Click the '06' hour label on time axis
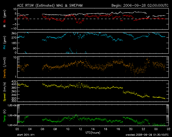The height and width of the screenshot is (137, 172). click(x=42, y=129)
